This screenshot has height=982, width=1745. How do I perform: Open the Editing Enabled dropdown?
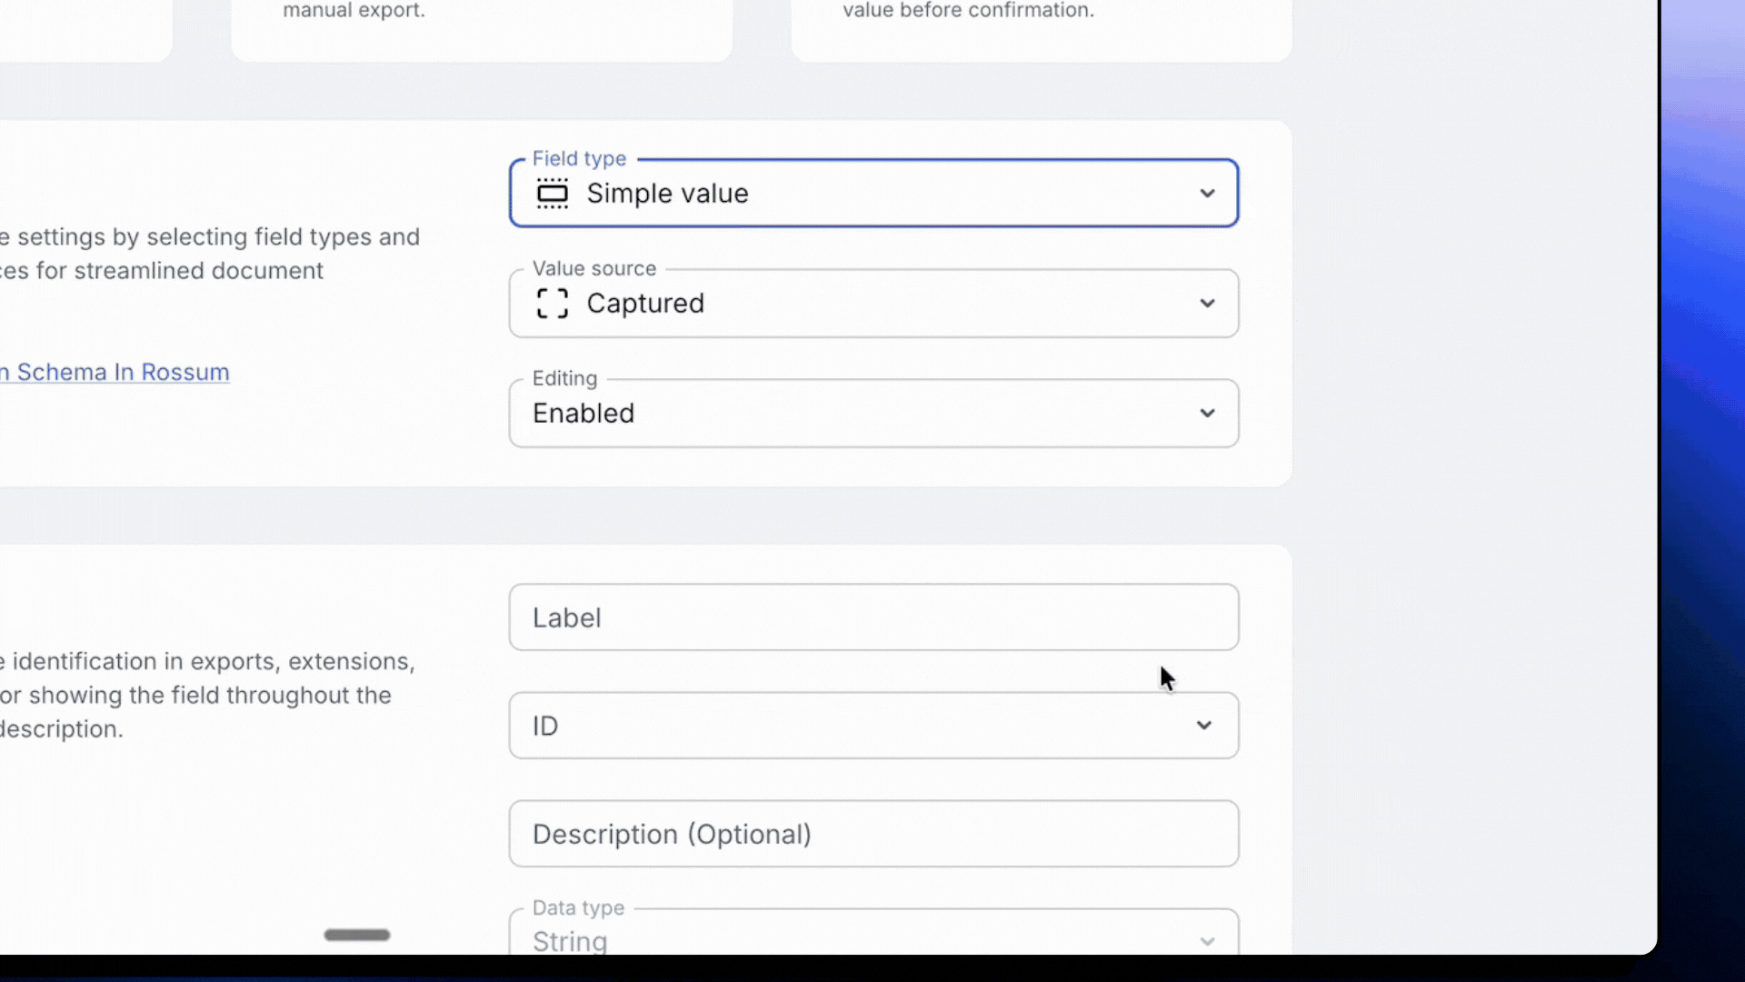[x=872, y=414]
